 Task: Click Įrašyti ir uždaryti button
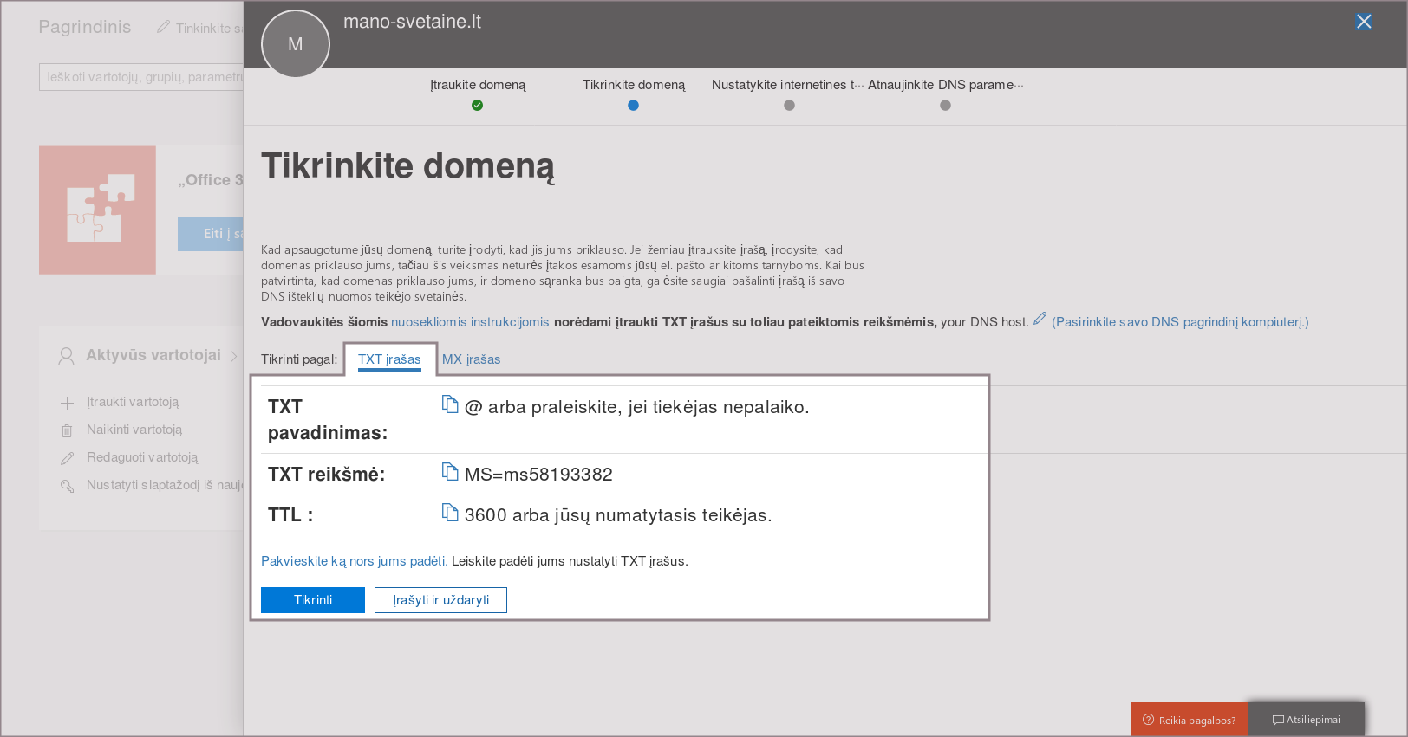coord(440,600)
